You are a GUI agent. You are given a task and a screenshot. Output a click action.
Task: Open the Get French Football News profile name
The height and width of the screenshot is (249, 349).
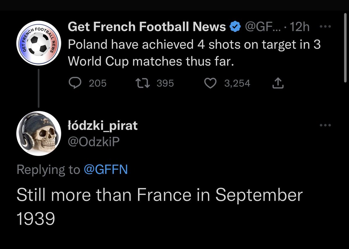(x=147, y=27)
